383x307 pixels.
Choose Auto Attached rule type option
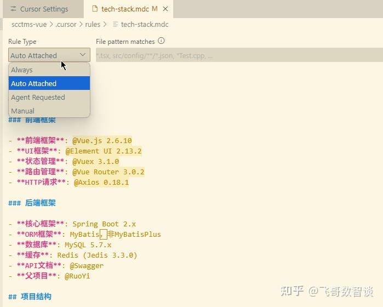[x=49, y=83]
